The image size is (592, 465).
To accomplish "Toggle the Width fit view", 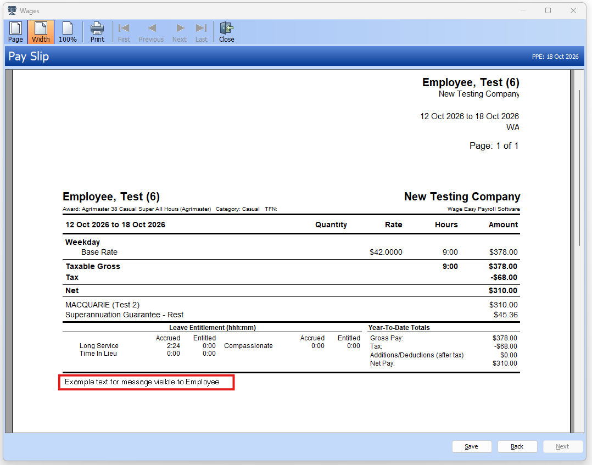I will tap(41, 32).
